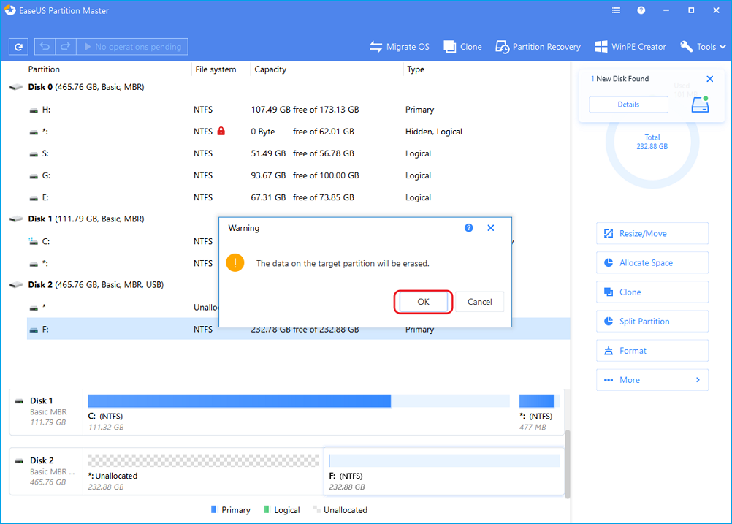Open the WinPE Creator tool
Image resolution: width=732 pixels, height=524 pixels.
click(630, 46)
